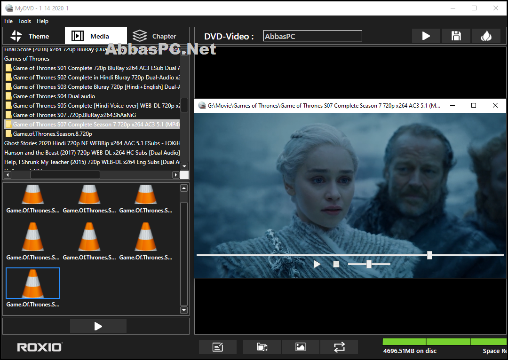Select first video thumbnail in second row

(33, 241)
